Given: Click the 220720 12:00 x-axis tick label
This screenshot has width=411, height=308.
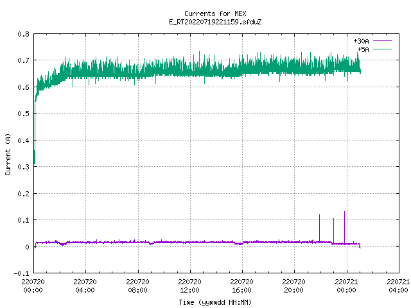Looking at the screenshot, I should (190, 286).
